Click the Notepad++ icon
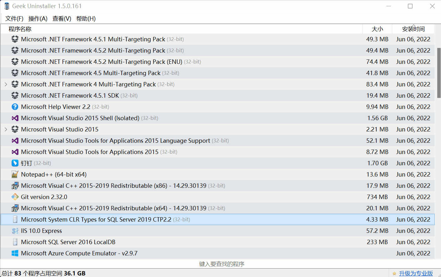This screenshot has width=441, height=277. tap(15, 174)
